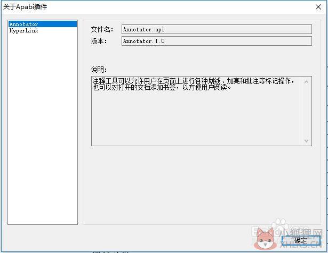Click the description box scroll-down arrow
Image resolution: width=328 pixels, height=253 pixels.
click(x=307, y=140)
